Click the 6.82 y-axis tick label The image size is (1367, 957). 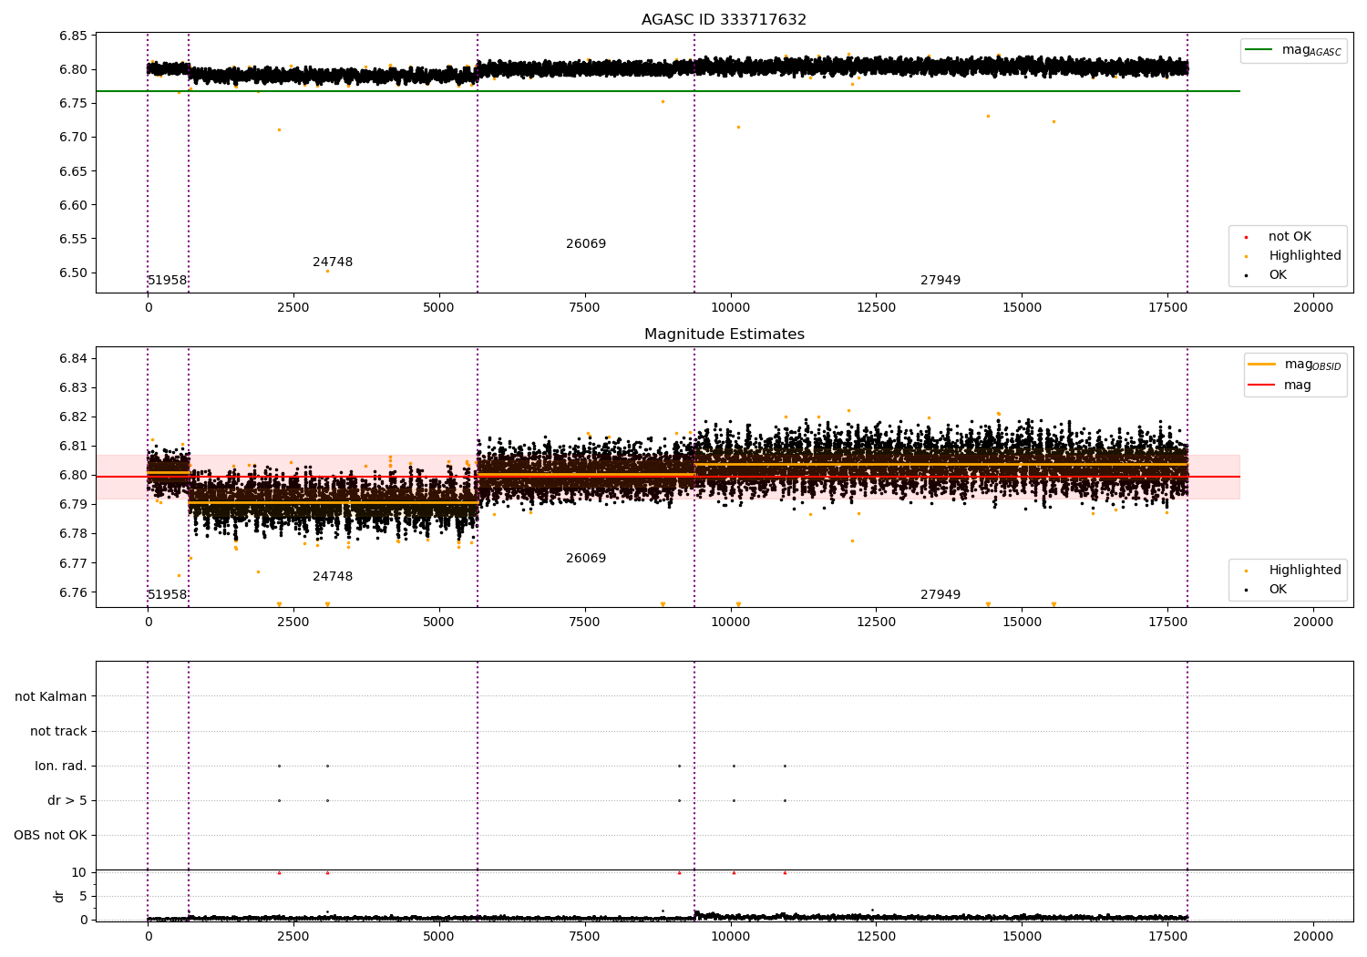[74, 417]
